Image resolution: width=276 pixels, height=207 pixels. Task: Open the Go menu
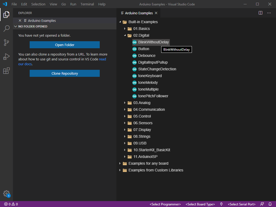pos(64,4)
